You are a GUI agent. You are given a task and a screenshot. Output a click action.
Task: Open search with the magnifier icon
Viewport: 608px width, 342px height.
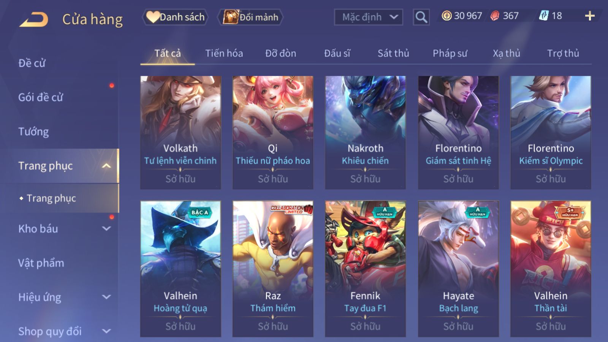point(421,17)
